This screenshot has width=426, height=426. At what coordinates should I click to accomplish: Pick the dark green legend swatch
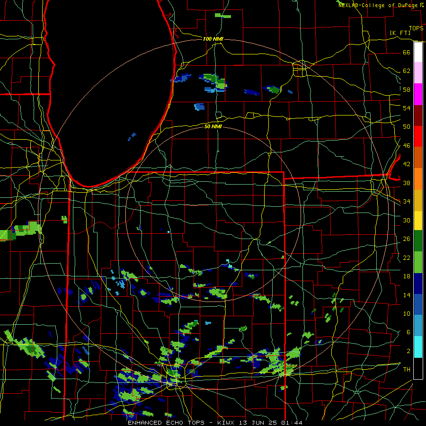[x=418, y=241]
